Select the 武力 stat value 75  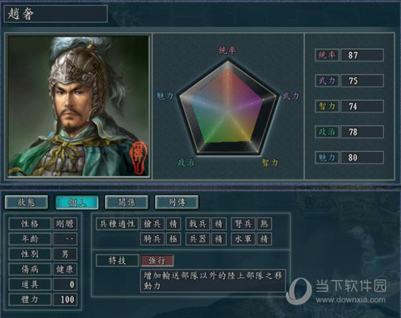(362, 81)
